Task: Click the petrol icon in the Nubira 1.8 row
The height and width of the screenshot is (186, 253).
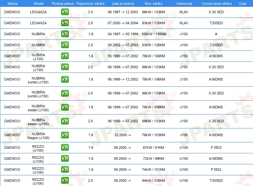Action: pyautogui.click(x=65, y=34)
